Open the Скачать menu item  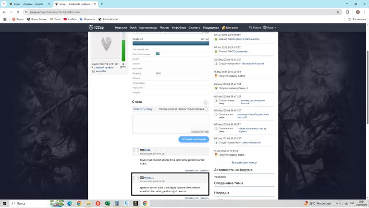click(x=195, y=27)
